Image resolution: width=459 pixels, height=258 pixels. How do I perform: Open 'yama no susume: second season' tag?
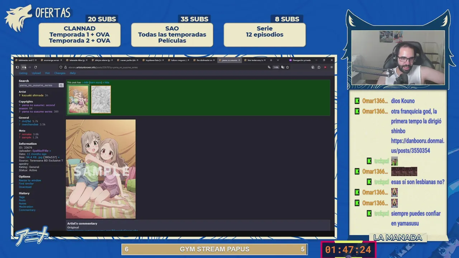point(37,106)
